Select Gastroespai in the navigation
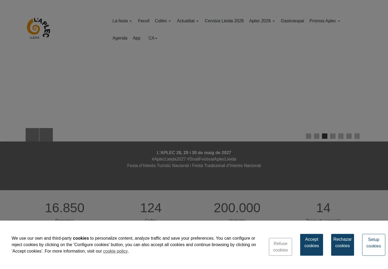The width and height of the screenshot is (388, 269). point(292,21)
